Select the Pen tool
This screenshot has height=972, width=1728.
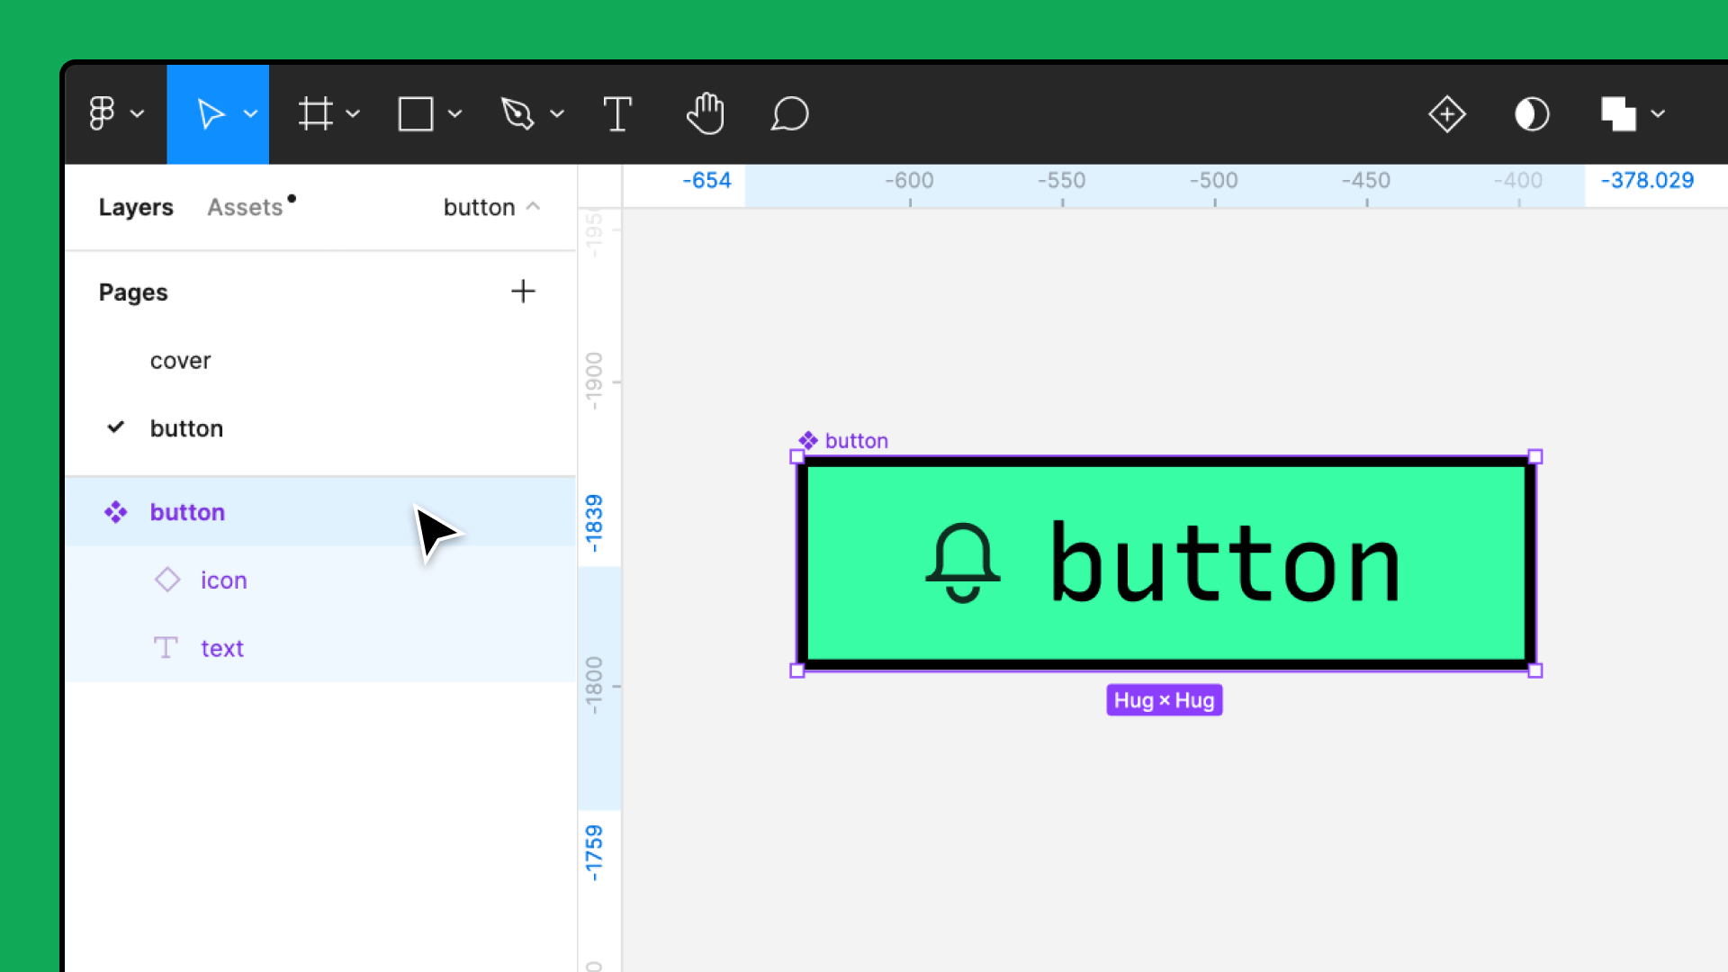(x=517, y=114)
